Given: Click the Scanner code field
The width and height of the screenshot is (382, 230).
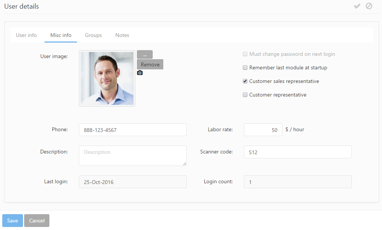Looking at the screenshot, I should [298, 152].
